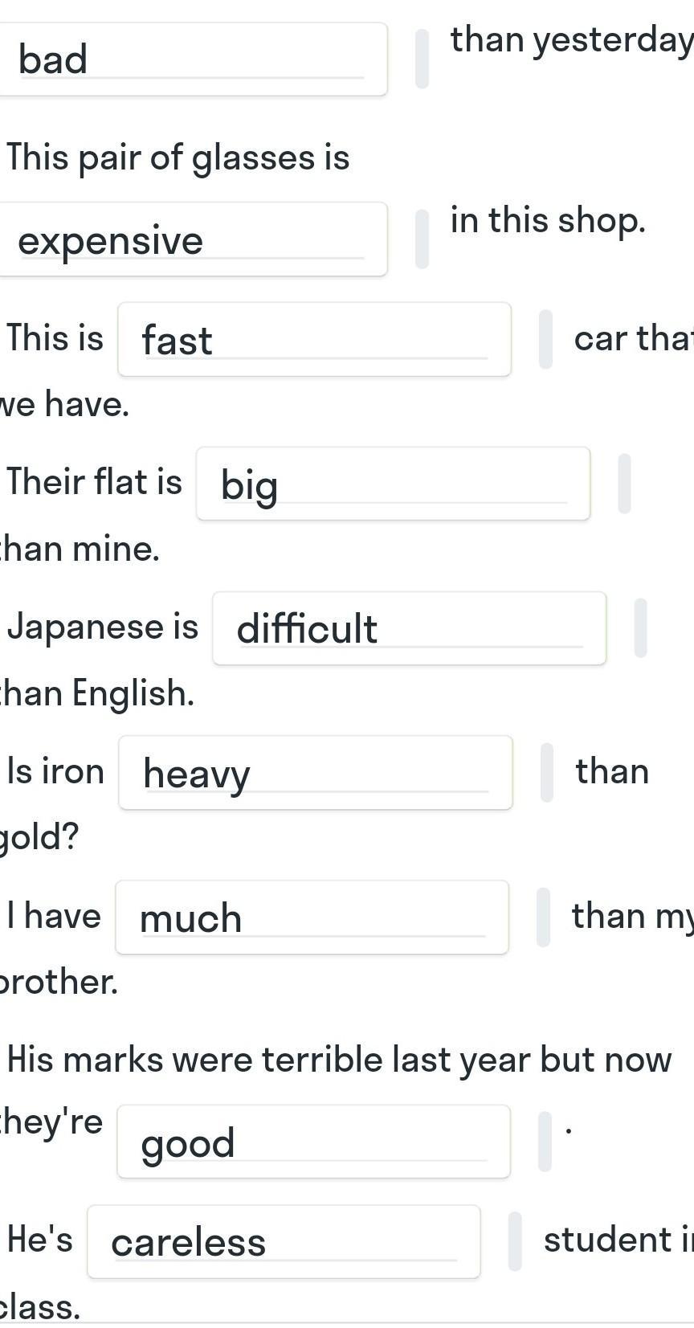Click the gray bar next to 'heavy' field
This screenshot has height=1328, width=694.
coord(547,773)
